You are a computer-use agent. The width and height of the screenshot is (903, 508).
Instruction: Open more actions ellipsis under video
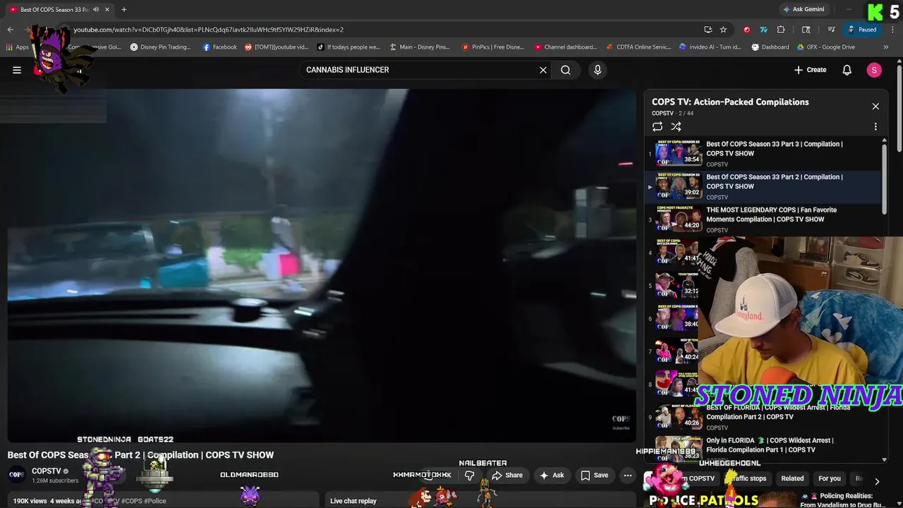coord(627,476)
